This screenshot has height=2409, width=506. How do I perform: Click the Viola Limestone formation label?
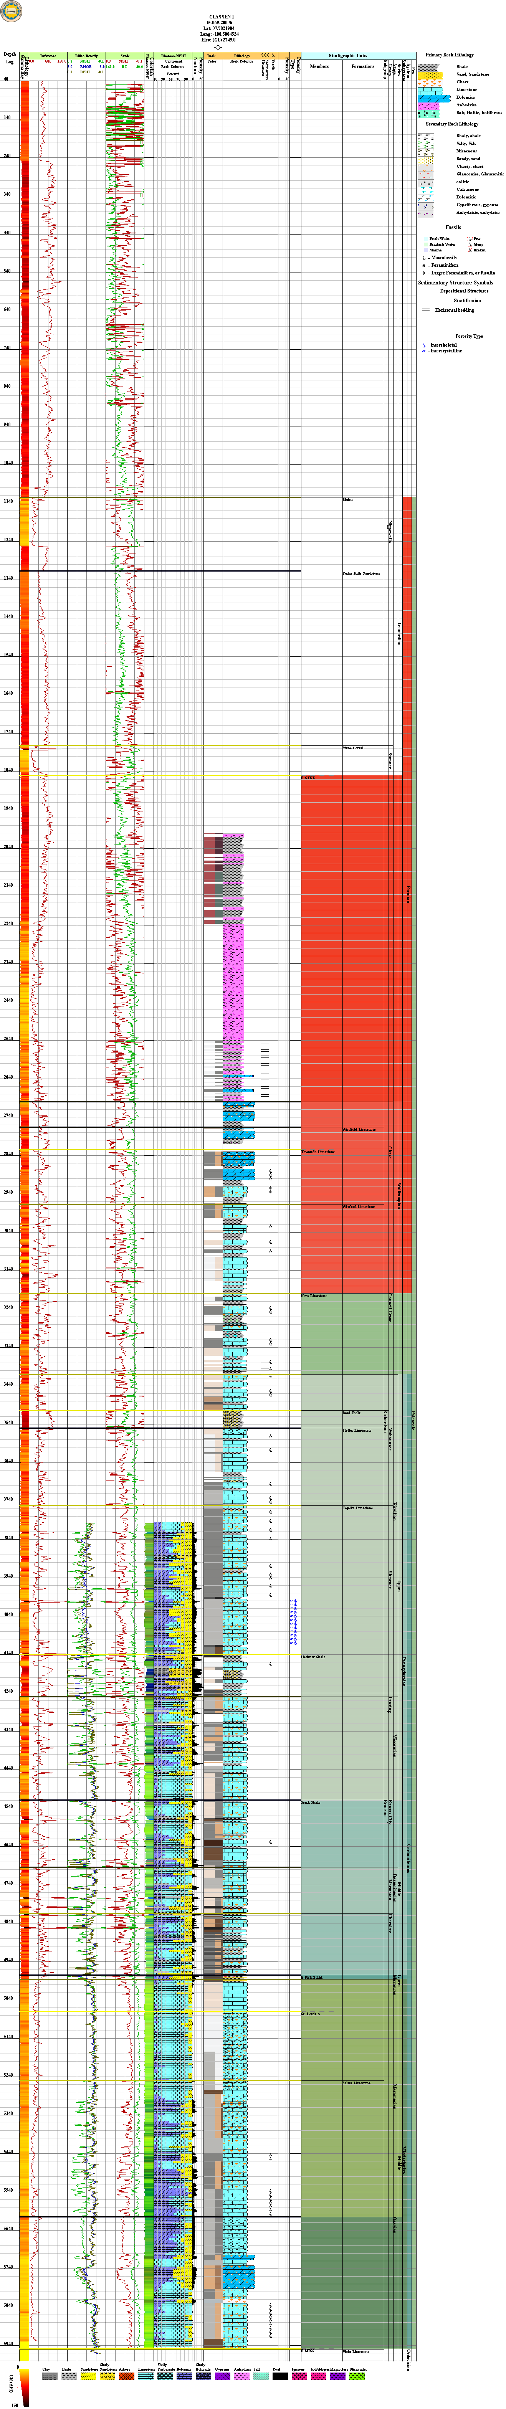click(x=356, y=2351)
